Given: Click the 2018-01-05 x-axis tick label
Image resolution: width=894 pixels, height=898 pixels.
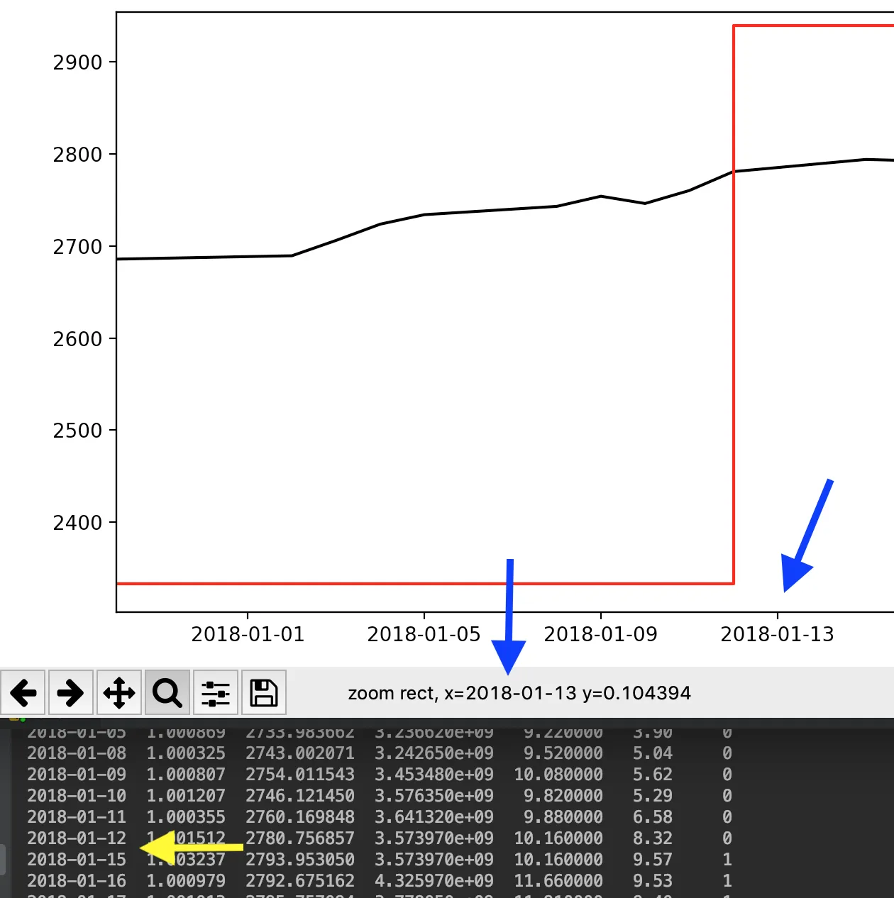Looking at the screenshot, I should 424,634.
